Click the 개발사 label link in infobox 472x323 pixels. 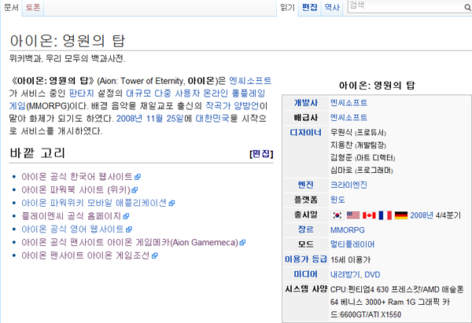pyautogui.click(x=306, y=102)
